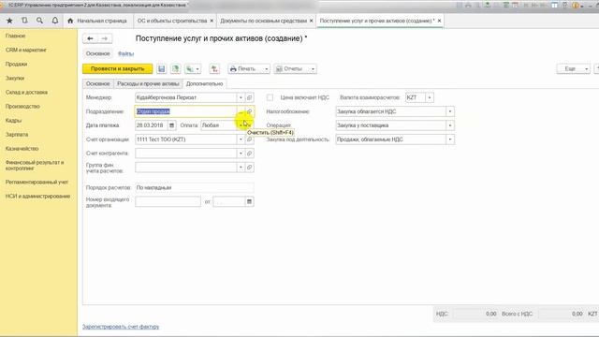
Task: Open notifications bell icon
Action: [x=55, y=21]
